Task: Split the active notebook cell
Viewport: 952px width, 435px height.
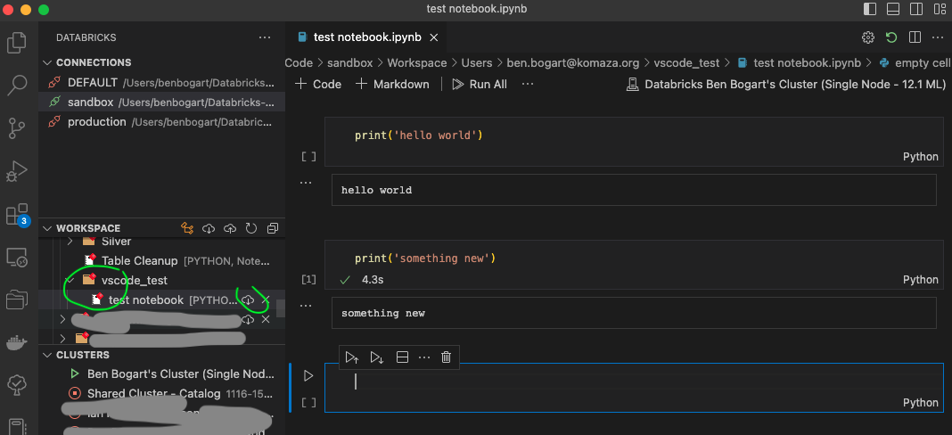Action: pos(402,357)
